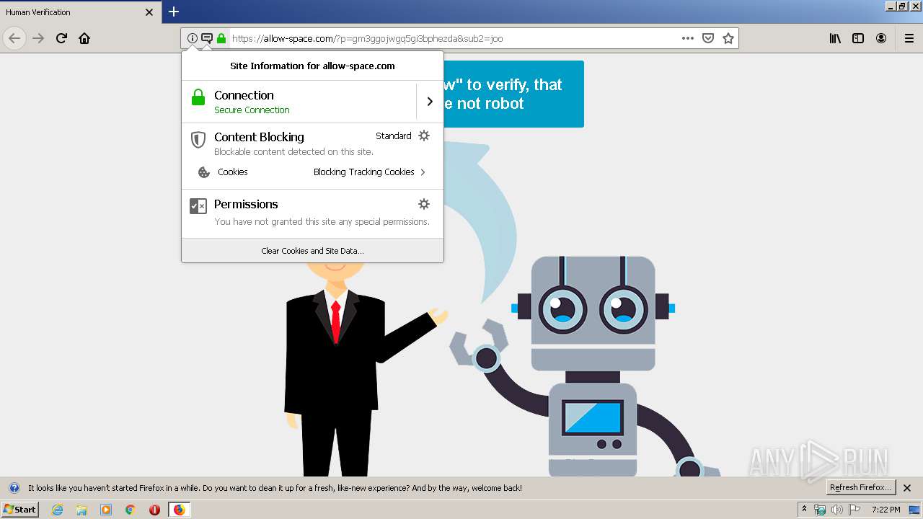Launch Chrome from taskbar
923x519 pixels.
click(131, 510)
